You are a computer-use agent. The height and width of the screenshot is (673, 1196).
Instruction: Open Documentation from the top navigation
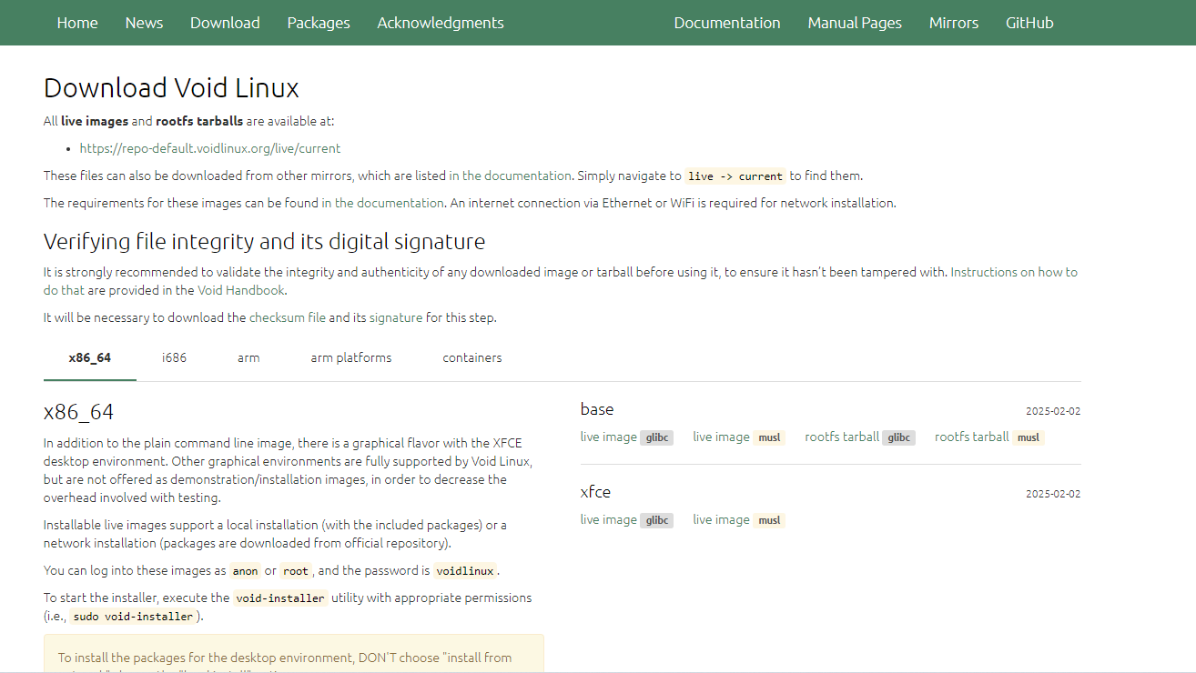click(727, 23)
